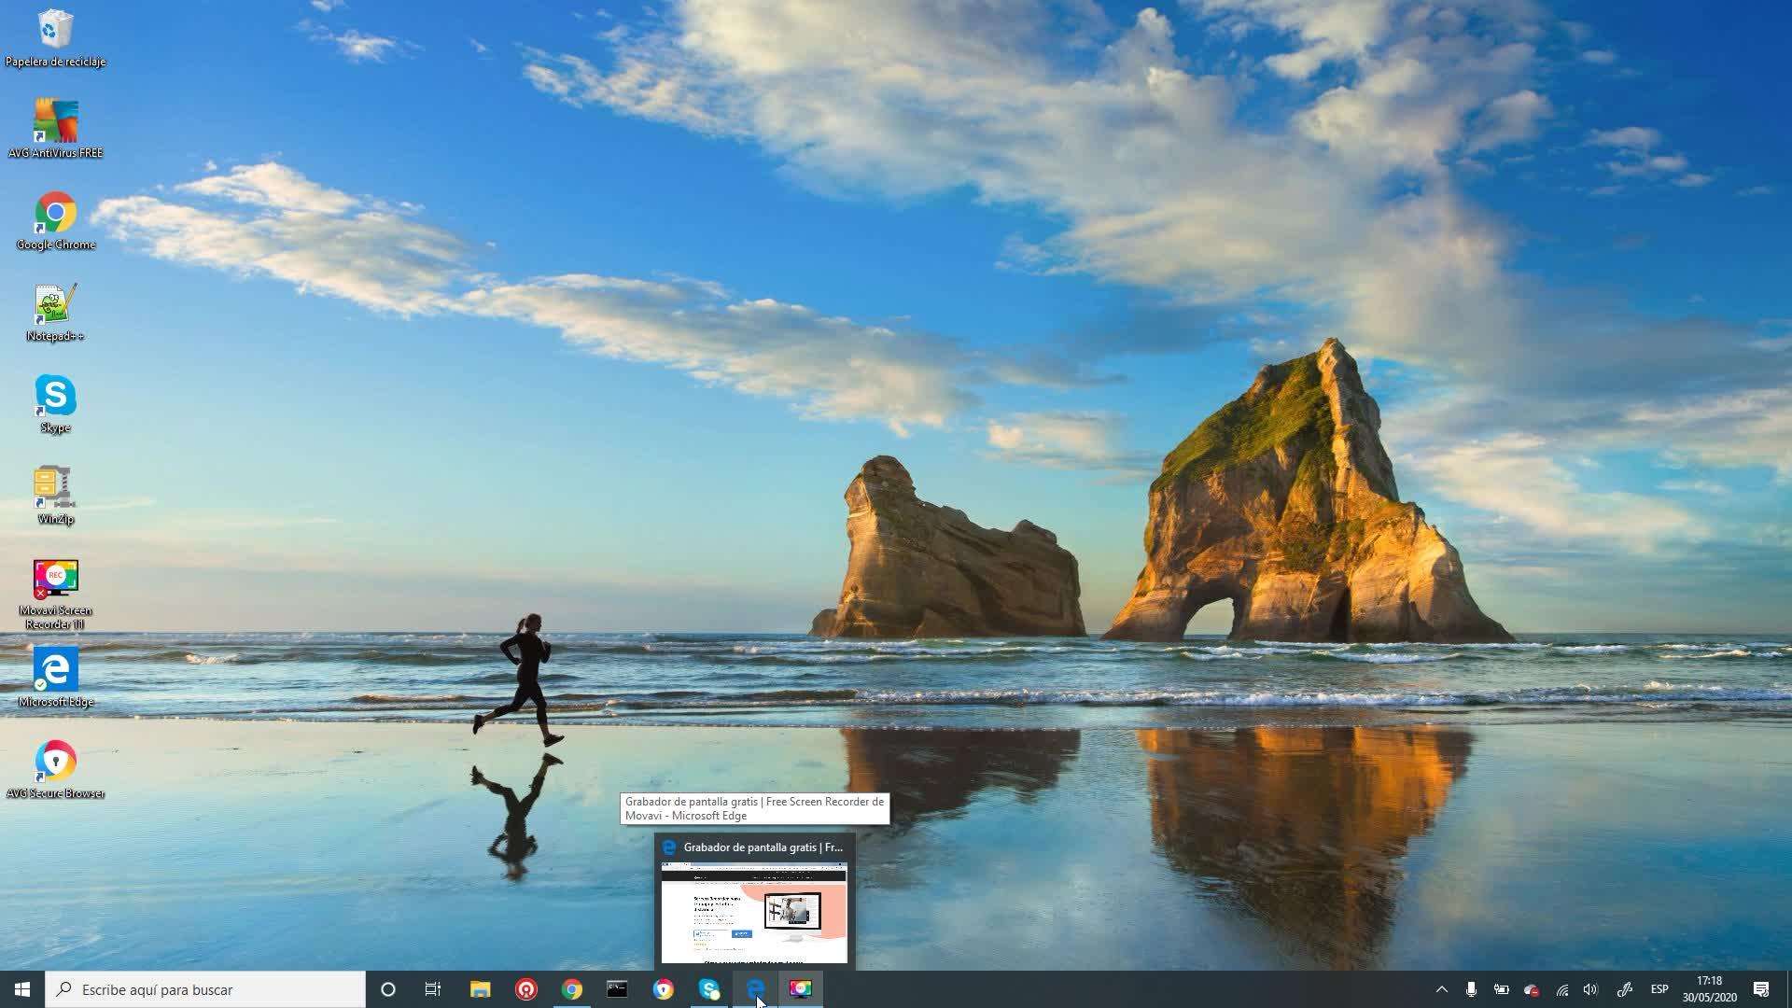The image size is (1792, 1008).
Task: Click the Skype icon in taskbar
Action: [x=709, y=989]
